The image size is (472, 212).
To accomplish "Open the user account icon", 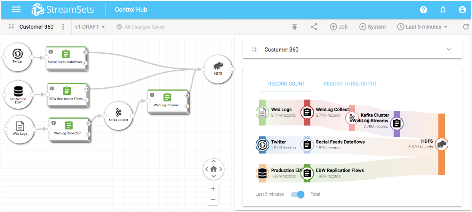I will (x=462, y=10).
